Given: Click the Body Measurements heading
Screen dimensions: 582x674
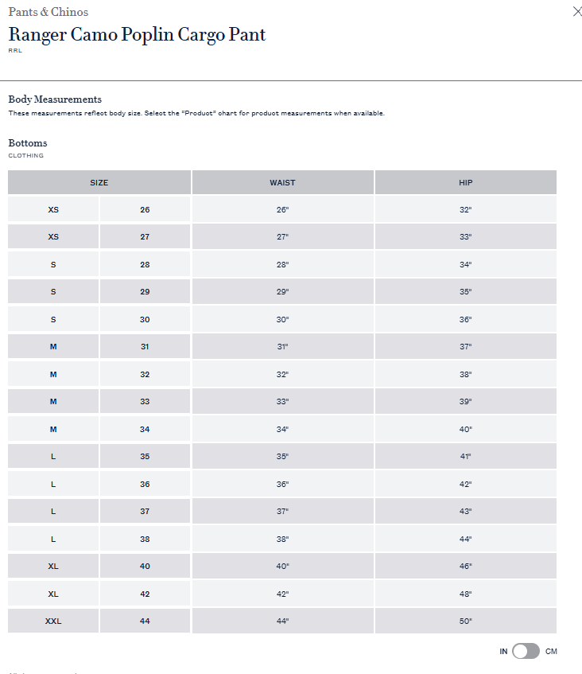Looking at the screenshot, I should click(55, 99).
